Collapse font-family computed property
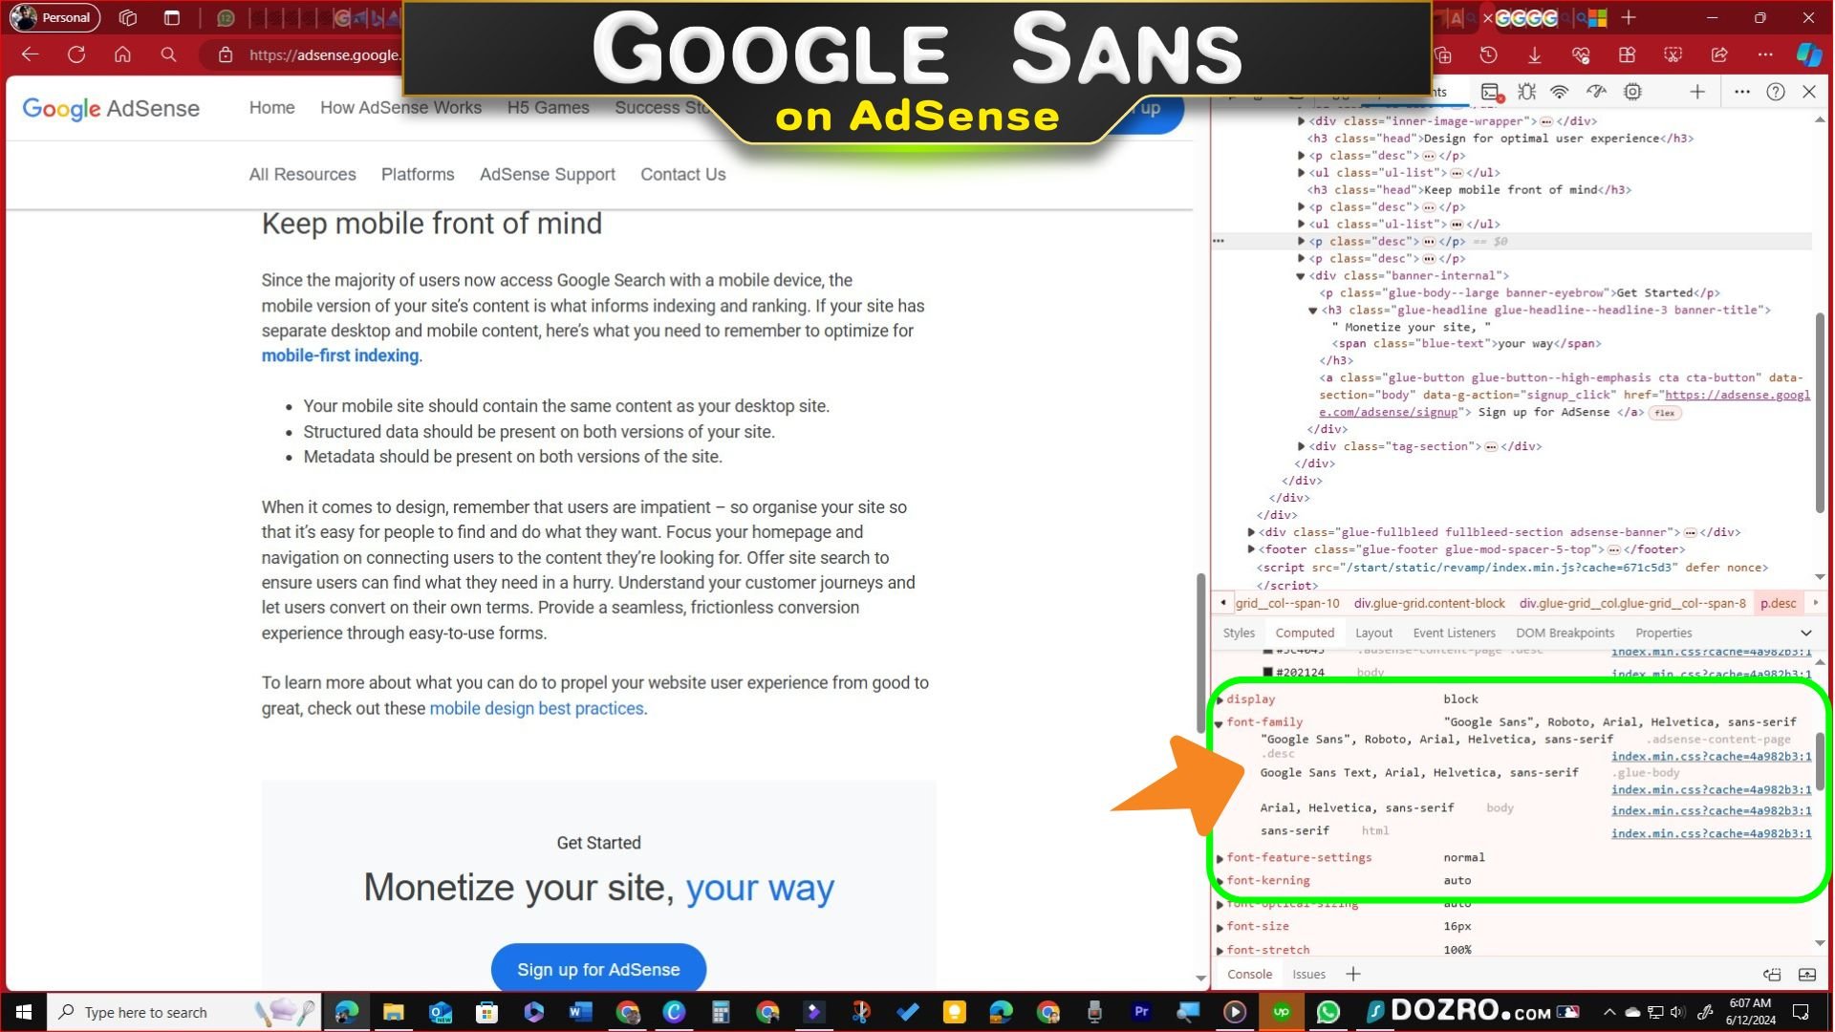This screenshot has width=1835, height=1032. 1219,723
